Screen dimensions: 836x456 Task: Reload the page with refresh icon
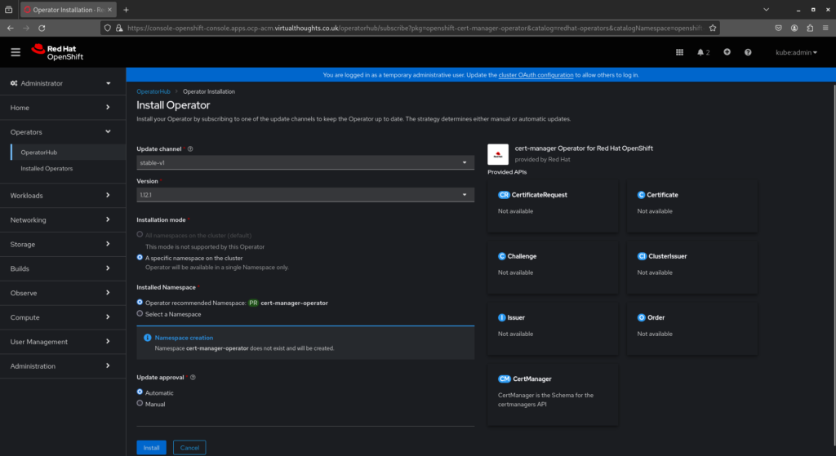pos(42,29)
